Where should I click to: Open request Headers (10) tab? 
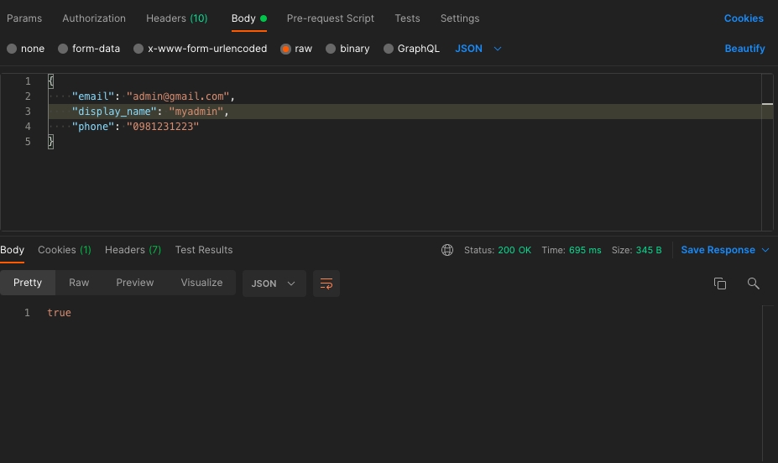[176, 18]
